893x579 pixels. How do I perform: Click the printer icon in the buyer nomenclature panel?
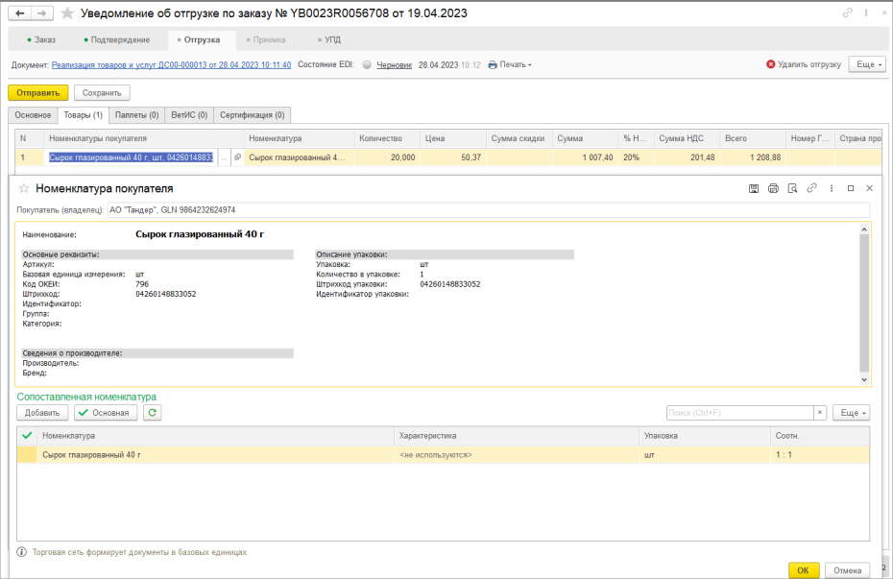[x=773, y=188]
